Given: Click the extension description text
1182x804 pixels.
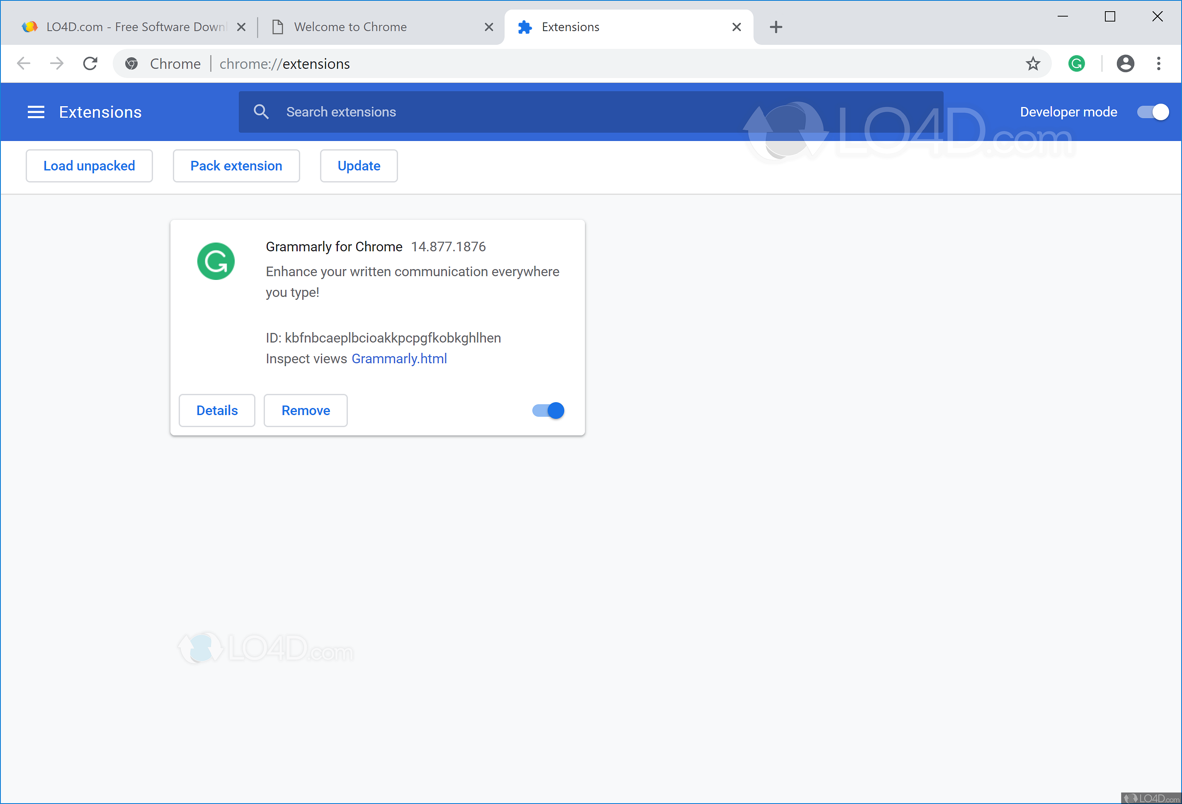Looking at the screenshot, I should (413, 282).
